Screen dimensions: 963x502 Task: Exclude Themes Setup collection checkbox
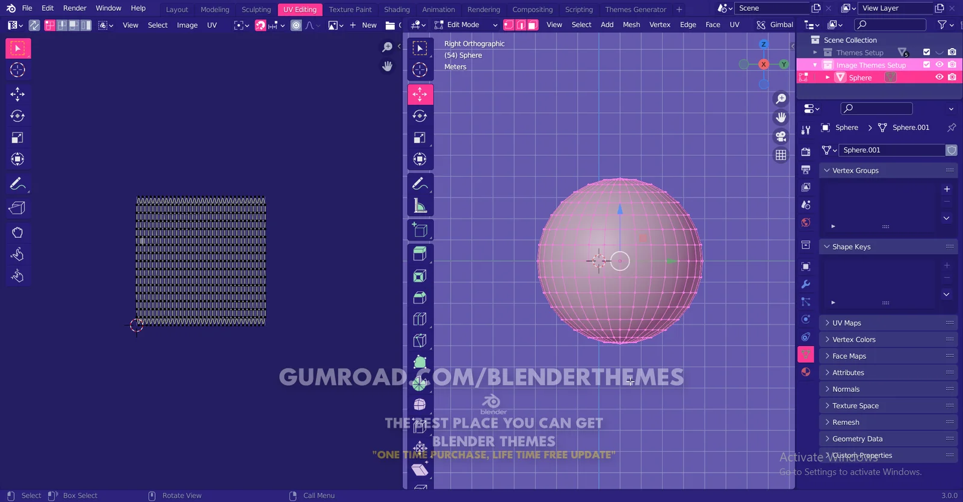[x=926, y=52]
